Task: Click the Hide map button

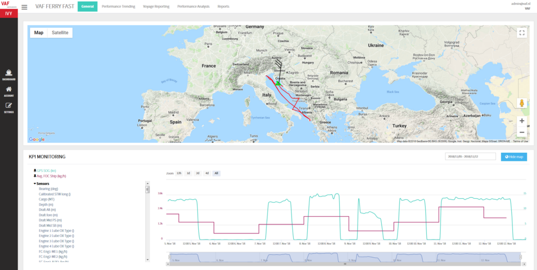Action: pos(514,156)
